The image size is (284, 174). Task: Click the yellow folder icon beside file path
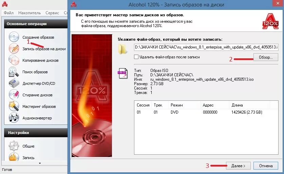click(122, 49)
